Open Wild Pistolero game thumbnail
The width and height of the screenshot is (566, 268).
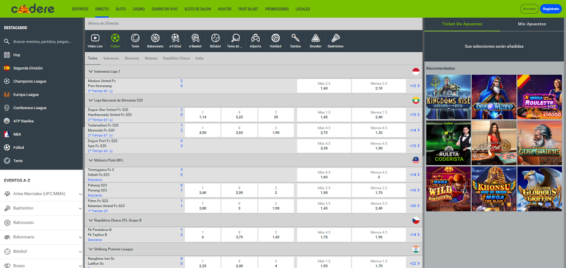[448, 189]
